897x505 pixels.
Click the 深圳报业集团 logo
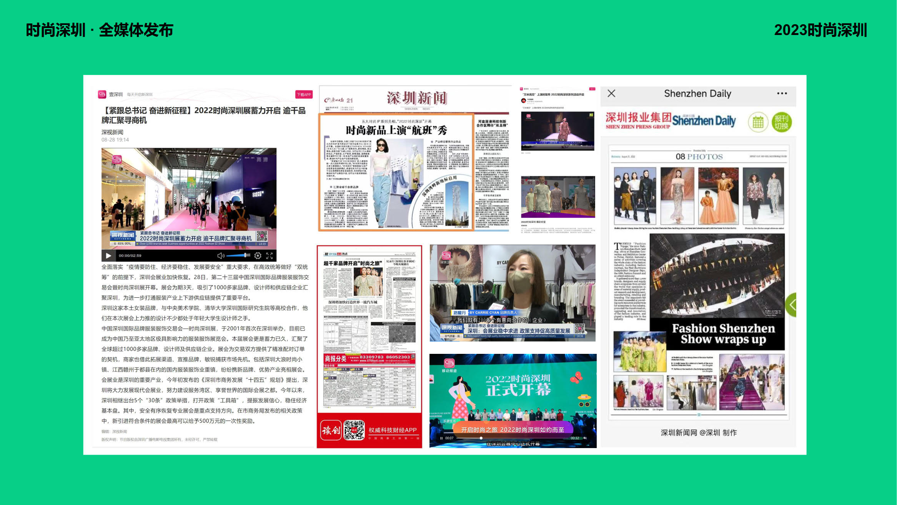pos(638,120)
